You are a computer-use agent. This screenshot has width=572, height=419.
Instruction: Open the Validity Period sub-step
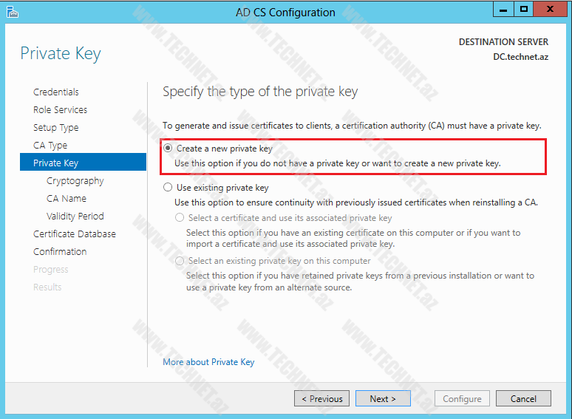click(x=75, y=217)
